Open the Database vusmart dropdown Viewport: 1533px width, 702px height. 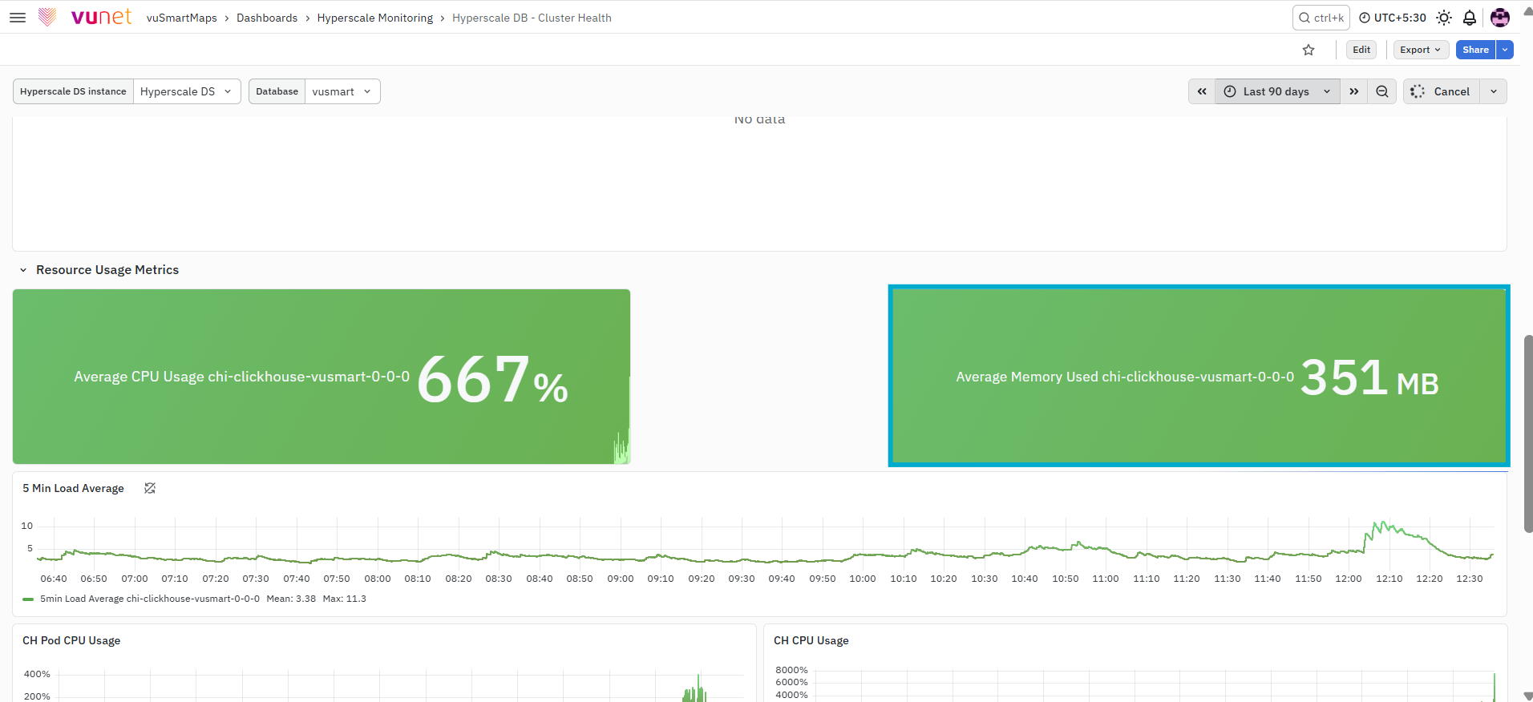(342, 91)
